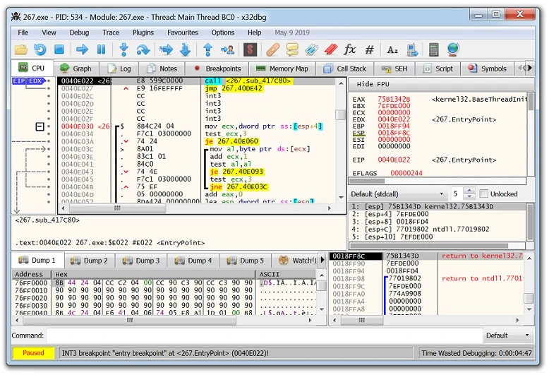Open the Scylla plugin icon
The width and height of the screenshot is (549, 375).
coord(250,49)
